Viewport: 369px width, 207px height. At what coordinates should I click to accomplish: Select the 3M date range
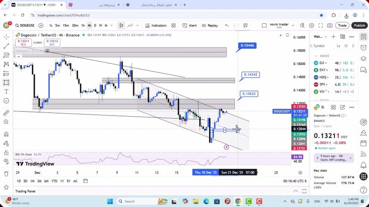[39, 181]
